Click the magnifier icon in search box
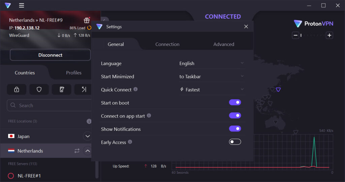 pyautogui.click(x=13, y=105)
